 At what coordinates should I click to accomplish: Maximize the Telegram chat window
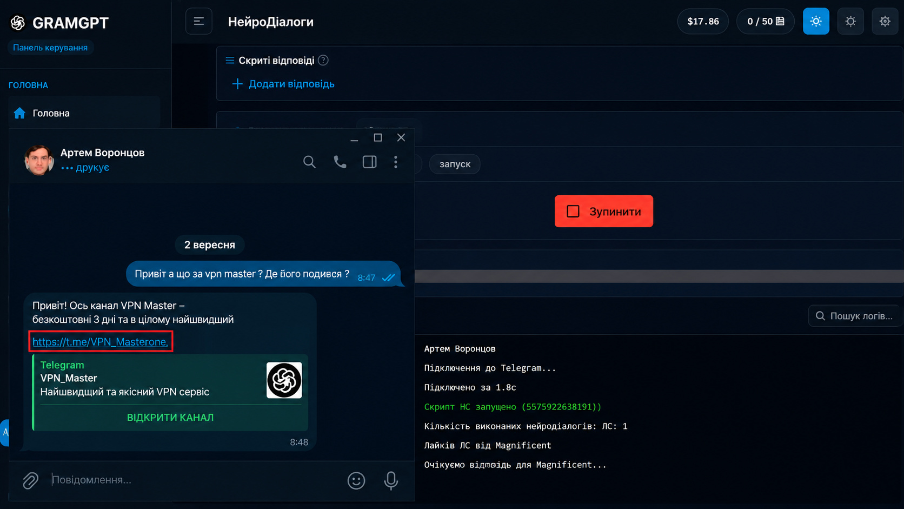click(x=378, y=137)
